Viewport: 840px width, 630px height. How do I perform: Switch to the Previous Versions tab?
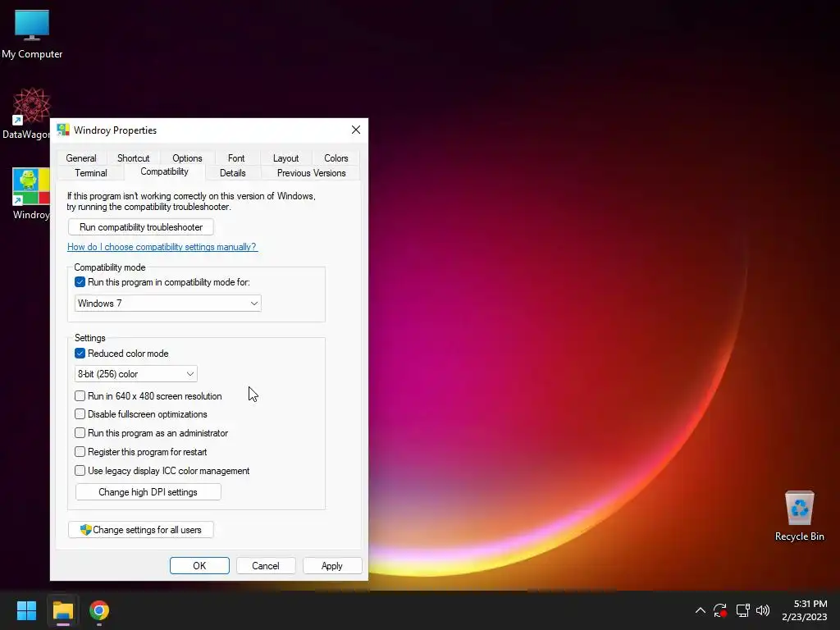311,173
